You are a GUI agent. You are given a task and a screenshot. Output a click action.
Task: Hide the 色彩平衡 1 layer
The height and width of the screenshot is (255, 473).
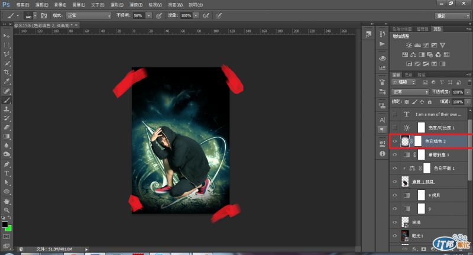click(x=394, y=168)
